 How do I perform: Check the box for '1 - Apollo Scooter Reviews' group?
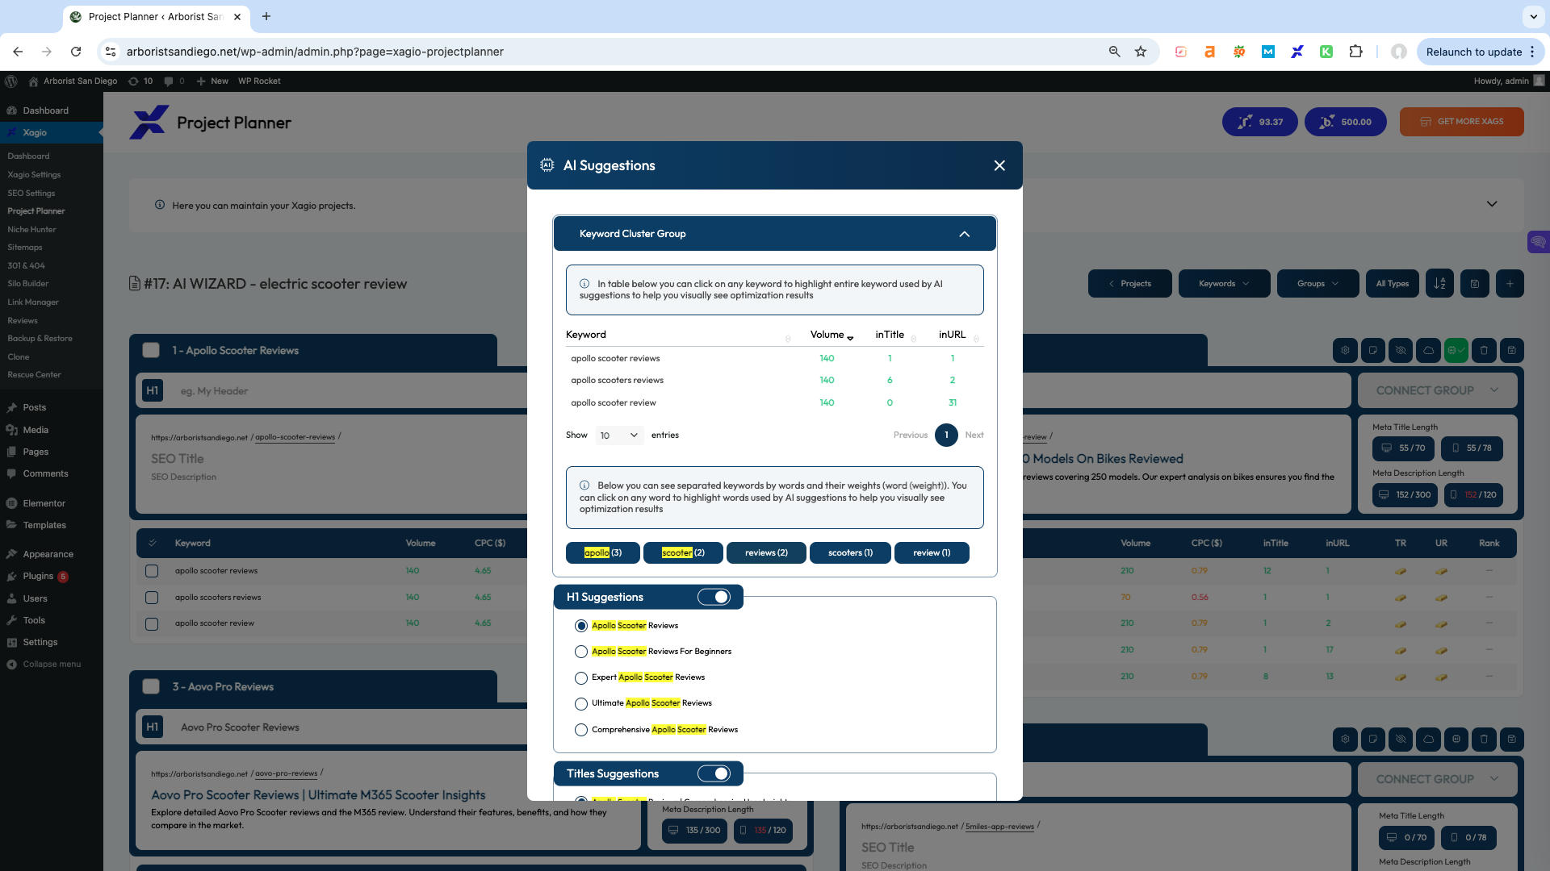151,350
